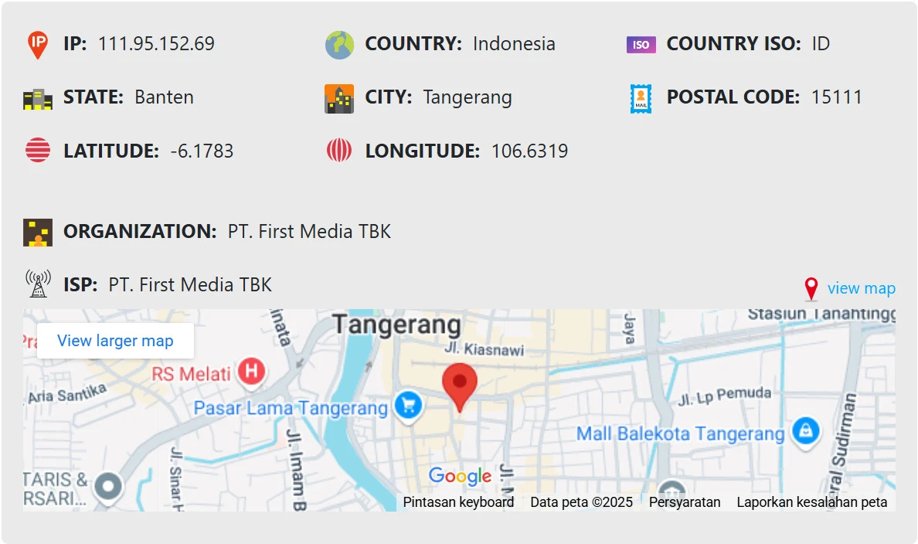This screenshot has height=544, width=918.
Task: Click the red striped LATITUDE icon
Action: (x=37, y=150)
